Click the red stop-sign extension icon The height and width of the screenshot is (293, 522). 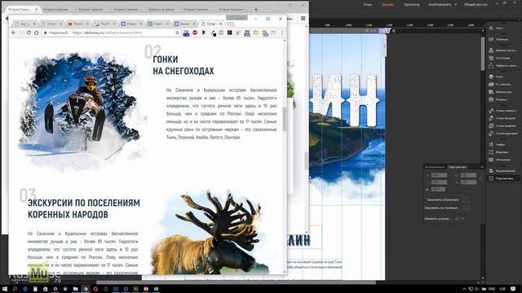pos(195,33)
